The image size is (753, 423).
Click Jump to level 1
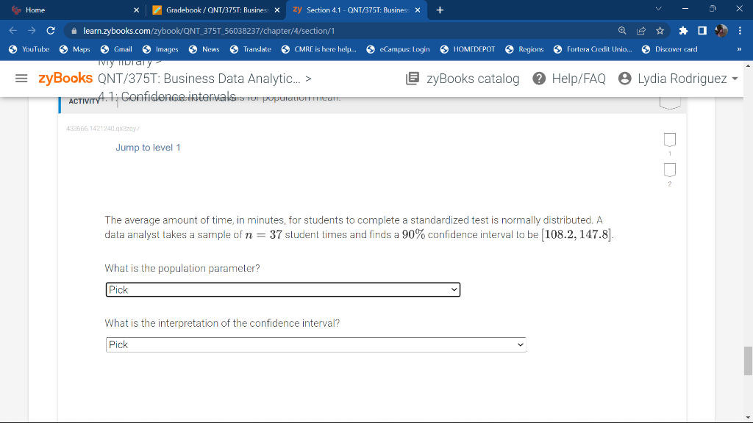click(148, 148)
